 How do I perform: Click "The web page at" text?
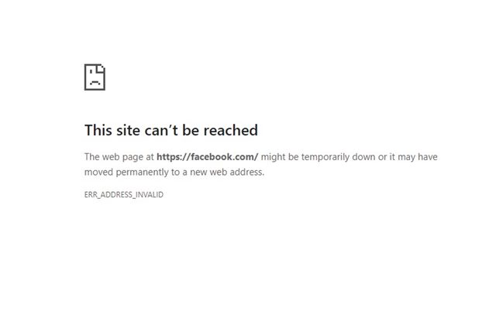click(x=119, y=156)
